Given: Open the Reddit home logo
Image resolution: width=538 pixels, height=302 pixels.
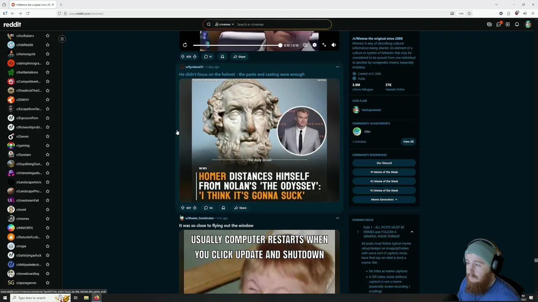Looking at the screenshot, I should point(12,24).
